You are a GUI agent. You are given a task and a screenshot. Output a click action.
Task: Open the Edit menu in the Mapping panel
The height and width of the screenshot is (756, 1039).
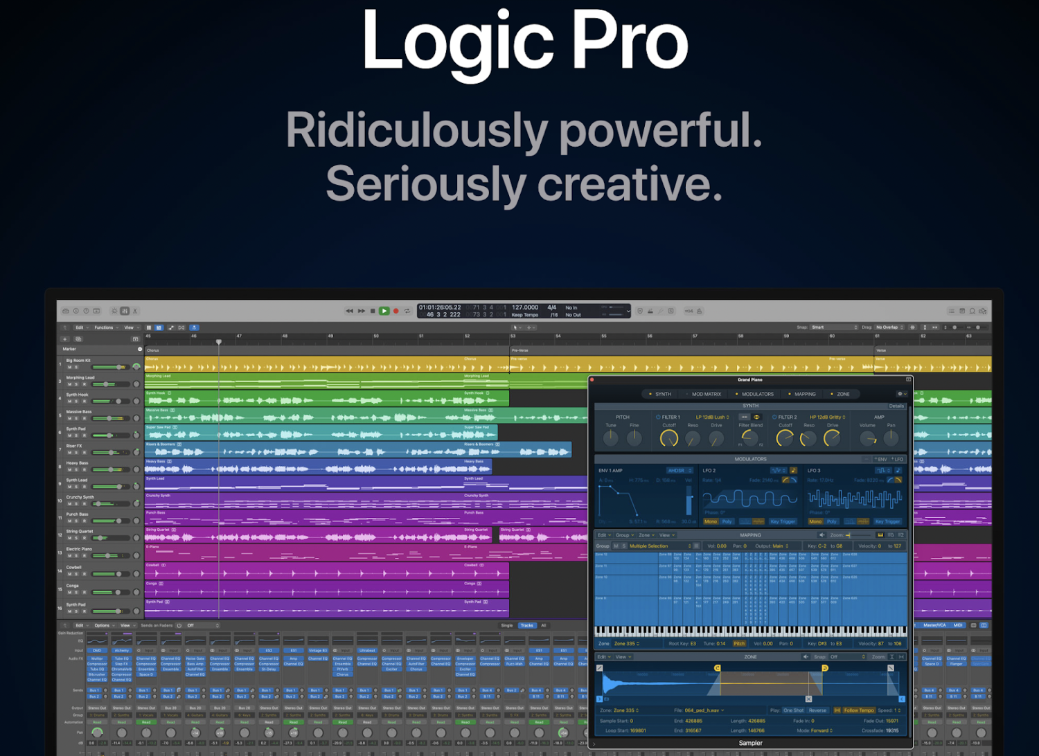pyautogui.click(x=604, y=535)
